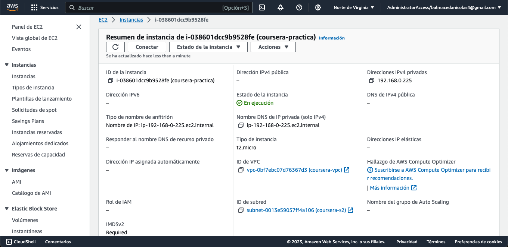This screenshot has width=508, height=247.
Task: Open the notifications bell
Action: 281,7
